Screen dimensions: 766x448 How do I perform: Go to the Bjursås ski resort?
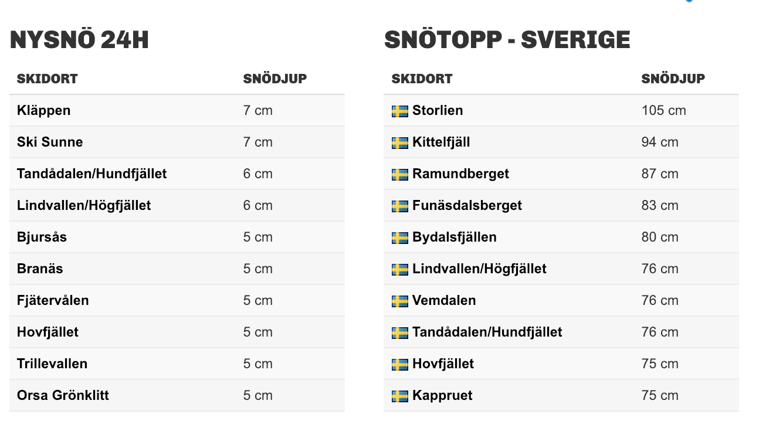pos(42,237)
